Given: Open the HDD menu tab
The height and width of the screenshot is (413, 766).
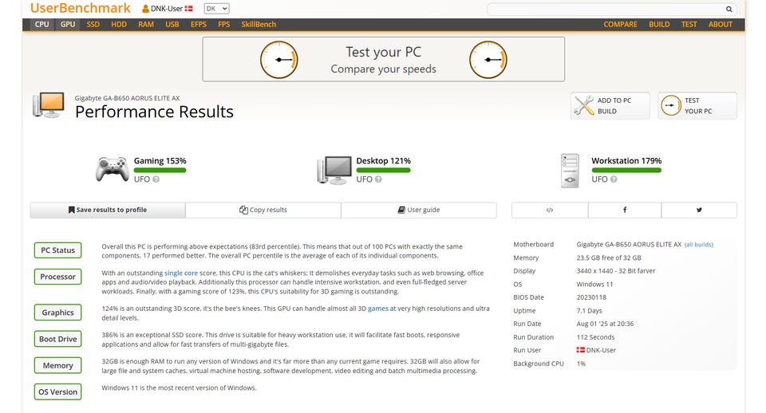Looking at the screenshot, I should pos(119,25).
